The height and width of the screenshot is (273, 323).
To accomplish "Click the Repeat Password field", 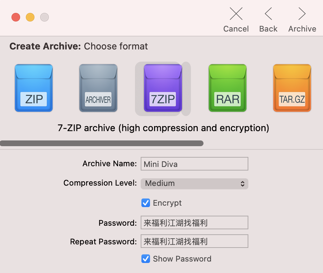I will pos(194,241).
